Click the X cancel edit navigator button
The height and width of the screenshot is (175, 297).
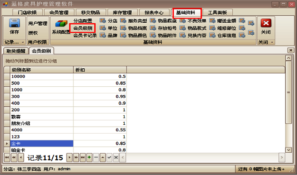point(116,157)
